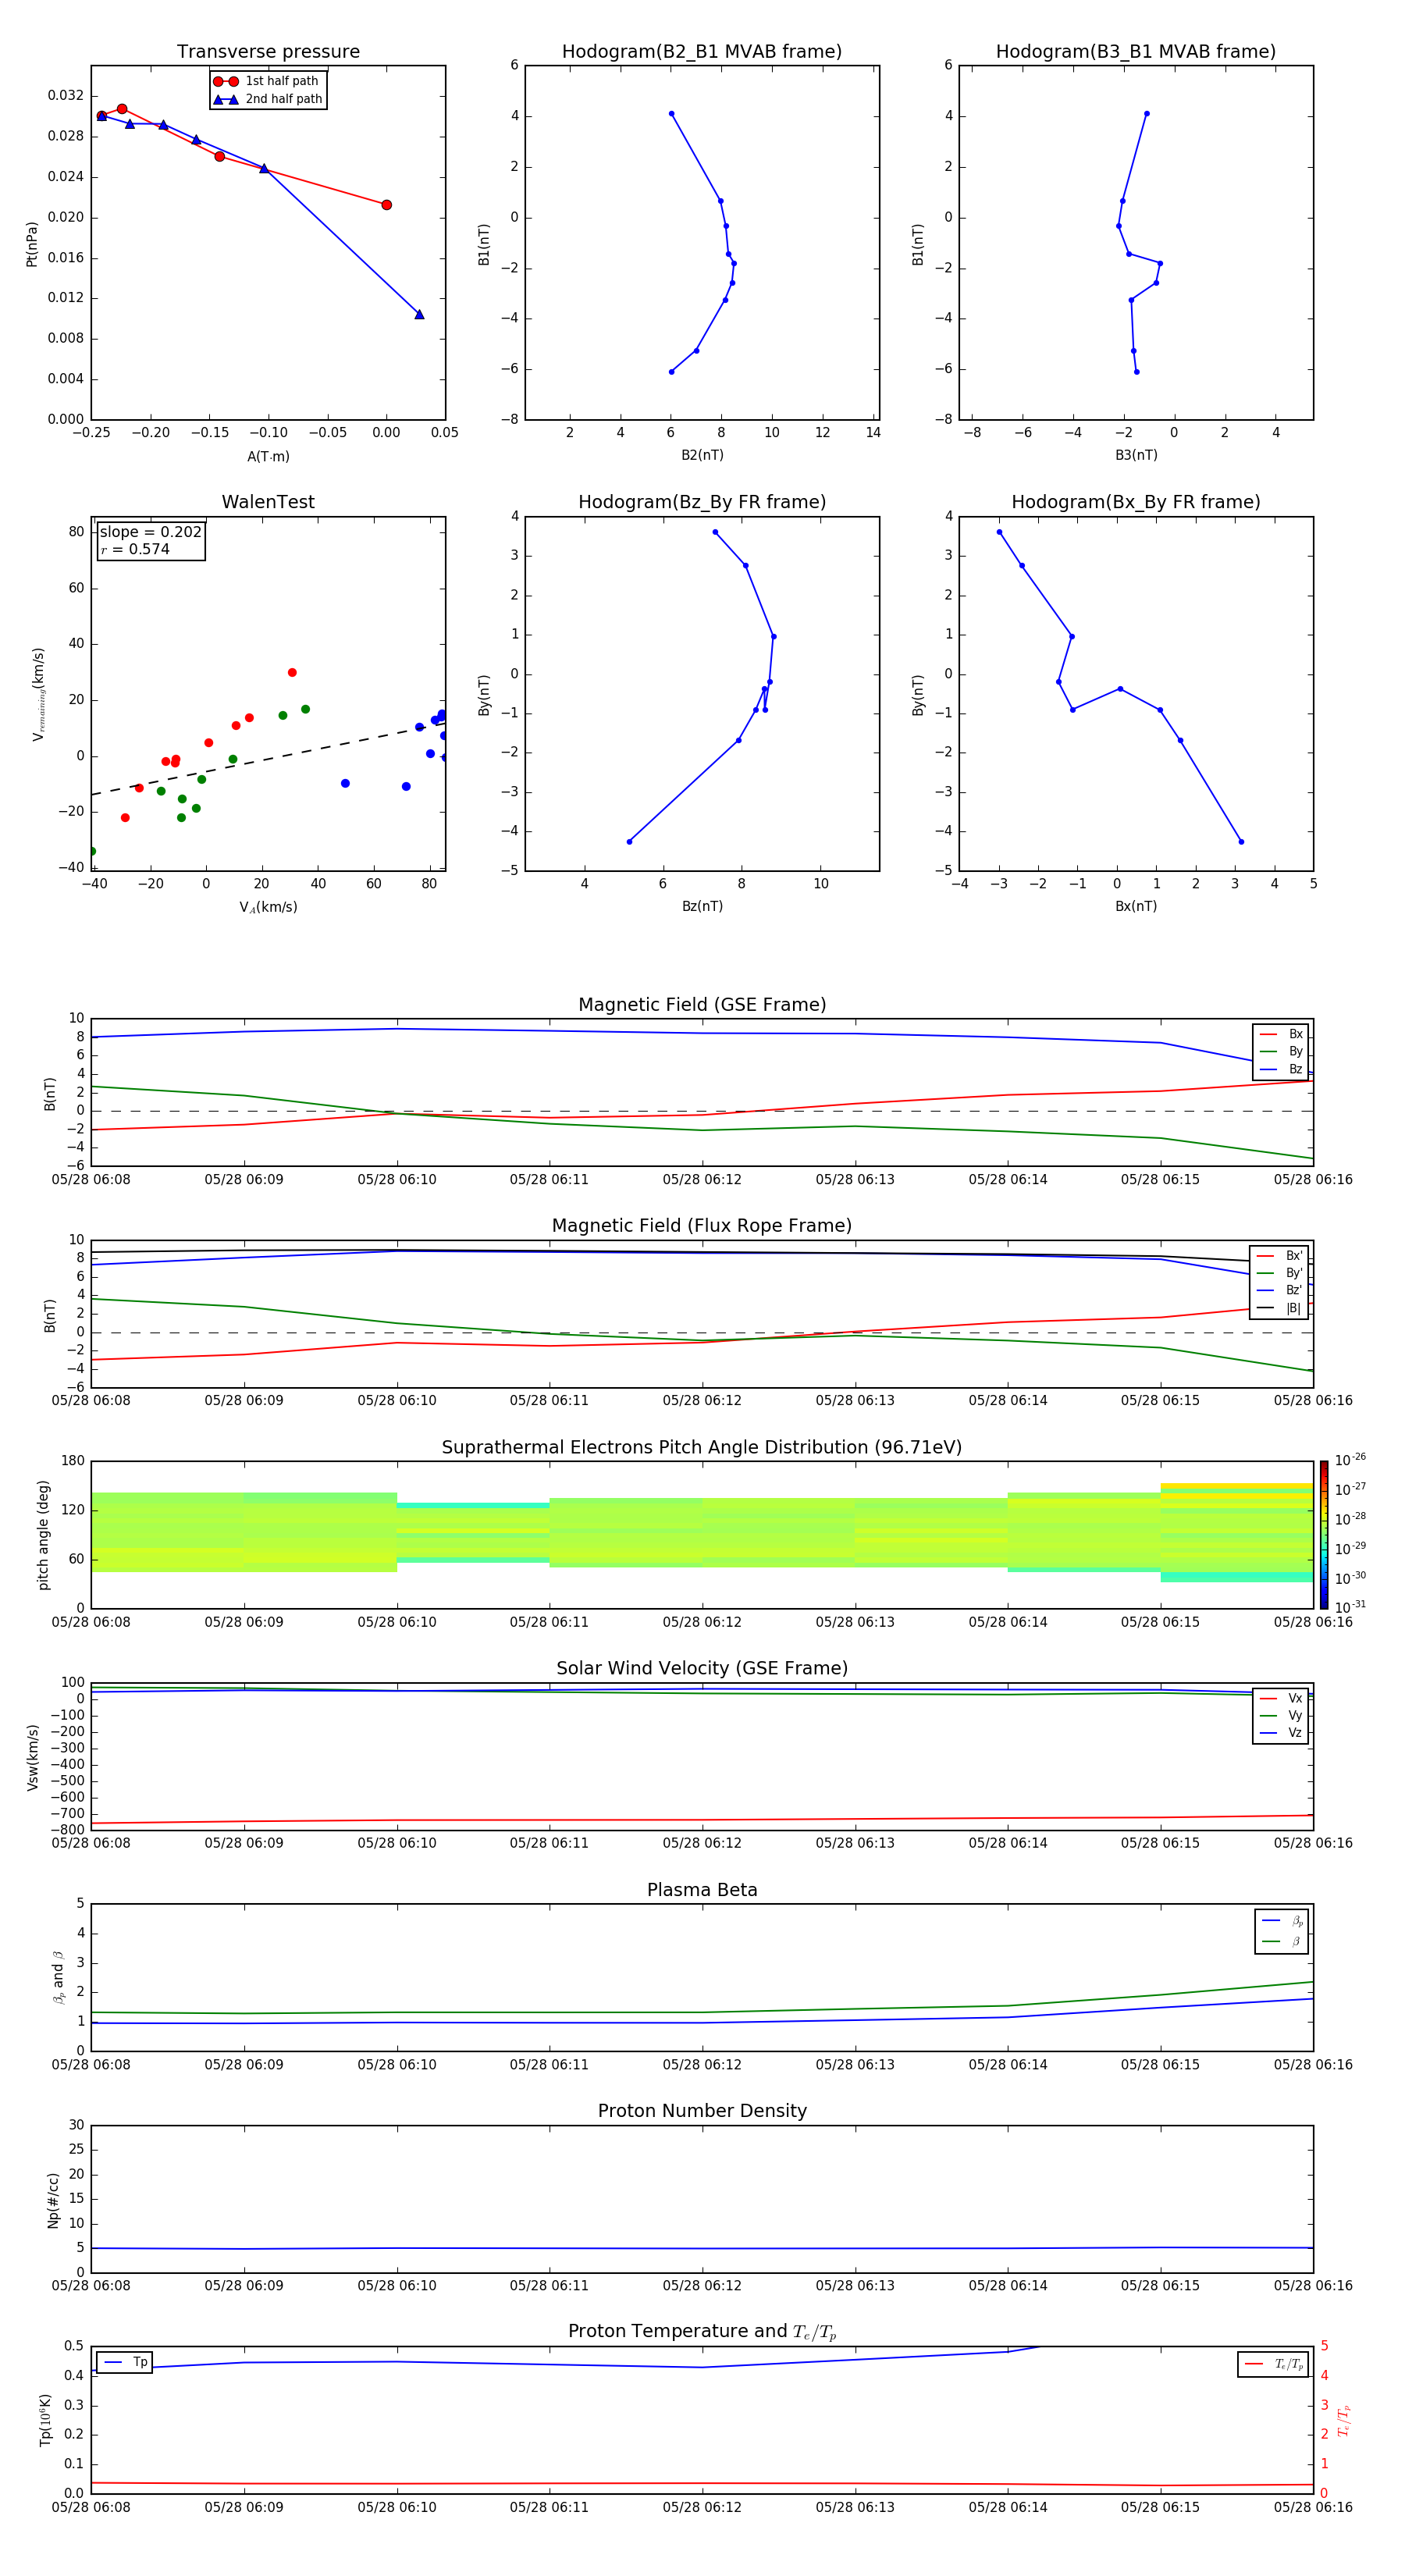The width and height of the screenshot is (1405, 2576).
Task: Click the 'Np(#/cc)' y-axis label
Action: point(53,2200)
